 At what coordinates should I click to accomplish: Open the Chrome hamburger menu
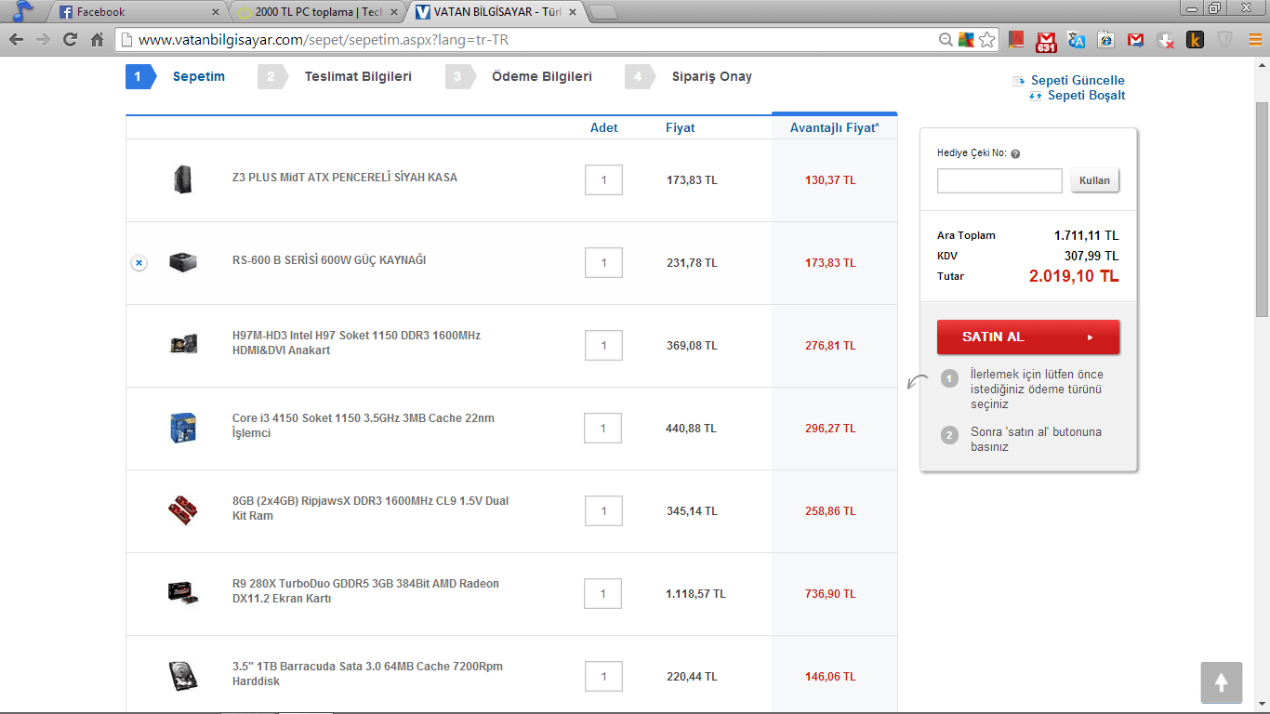pos(1255,40)
